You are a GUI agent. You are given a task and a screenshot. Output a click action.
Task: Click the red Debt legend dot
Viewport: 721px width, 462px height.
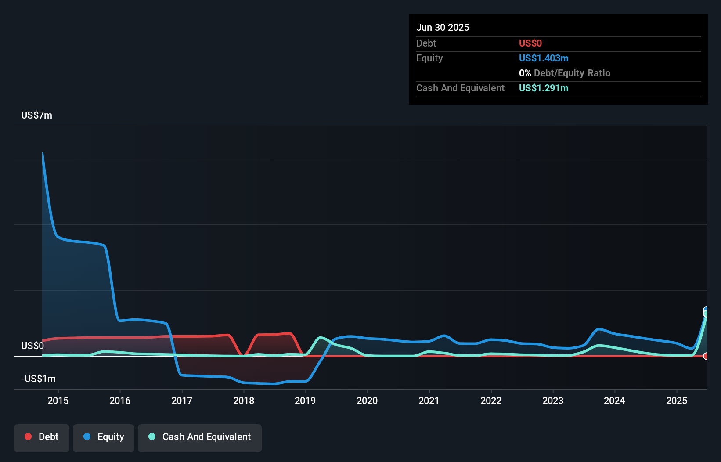(x=28, y=437)
